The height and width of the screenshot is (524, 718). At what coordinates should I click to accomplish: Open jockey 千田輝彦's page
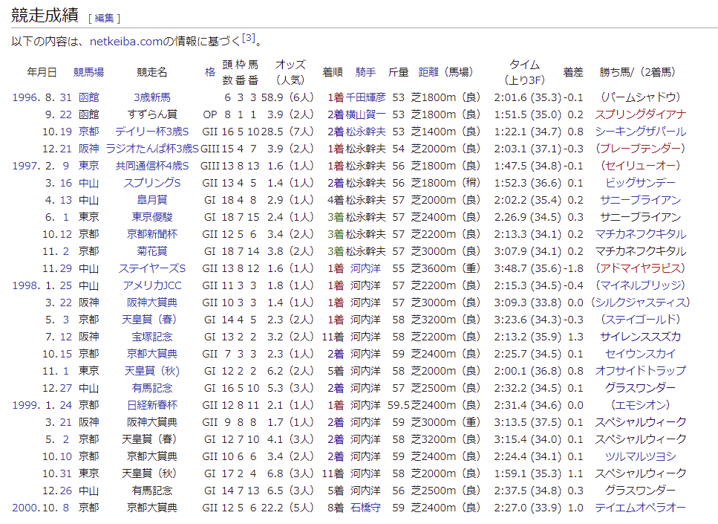click(x=365, y=97)
